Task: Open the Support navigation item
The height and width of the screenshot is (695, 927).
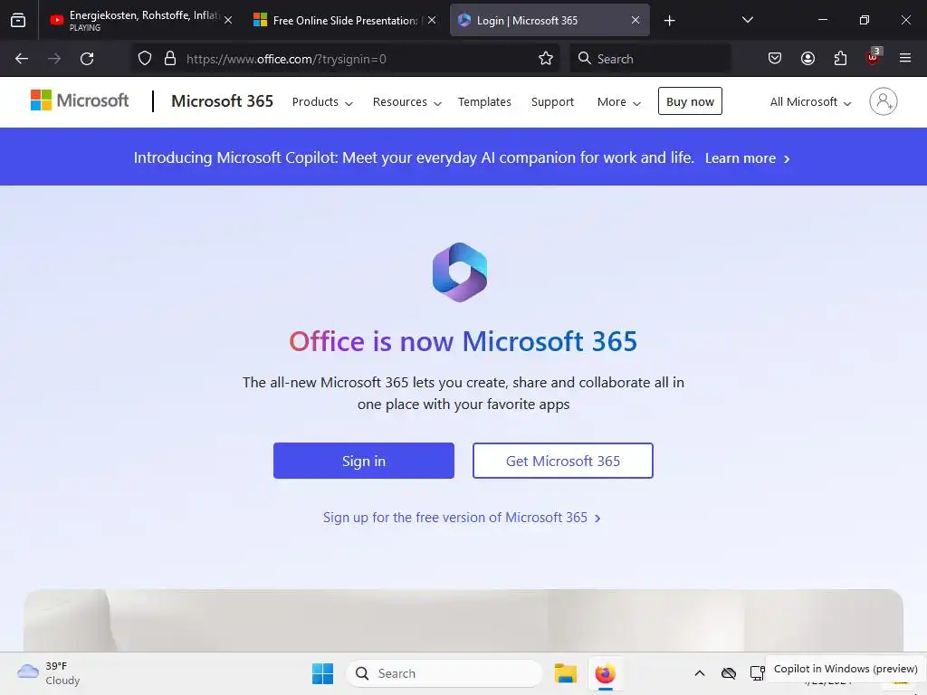Action: point(552,101)
